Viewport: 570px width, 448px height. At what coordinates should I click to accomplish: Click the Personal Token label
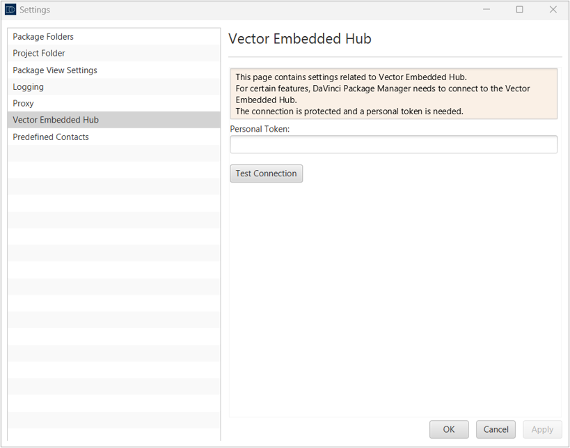pyautogui.click(x=260, y=129)
